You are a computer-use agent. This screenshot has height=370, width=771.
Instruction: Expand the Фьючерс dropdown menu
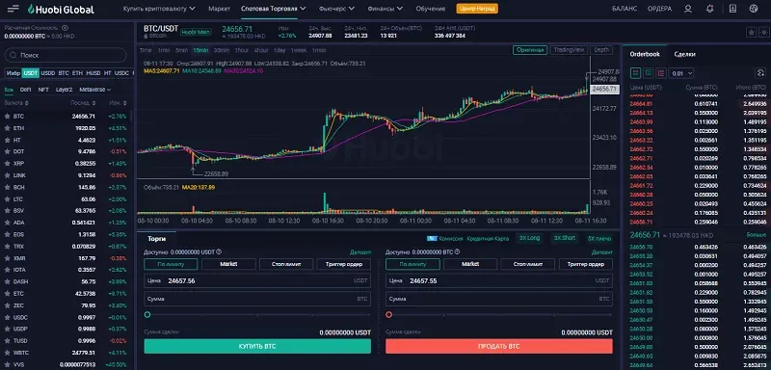pos(336,9)
